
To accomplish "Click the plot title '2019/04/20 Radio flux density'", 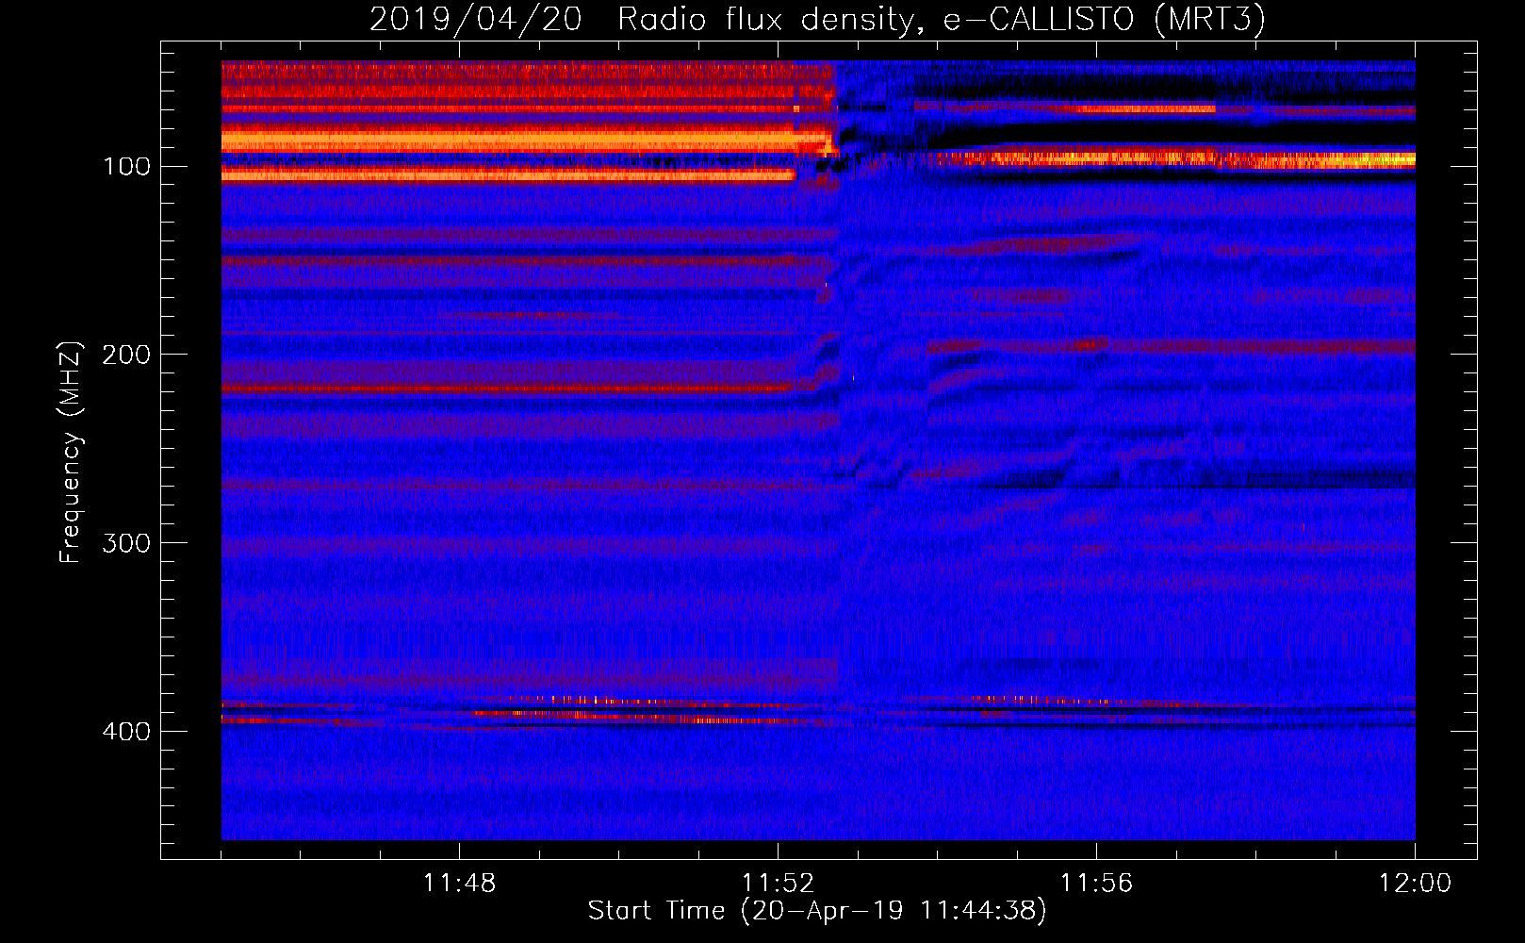I will pos(817,19).
